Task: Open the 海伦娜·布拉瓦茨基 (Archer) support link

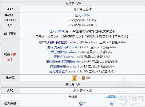Action: point(64,62)
